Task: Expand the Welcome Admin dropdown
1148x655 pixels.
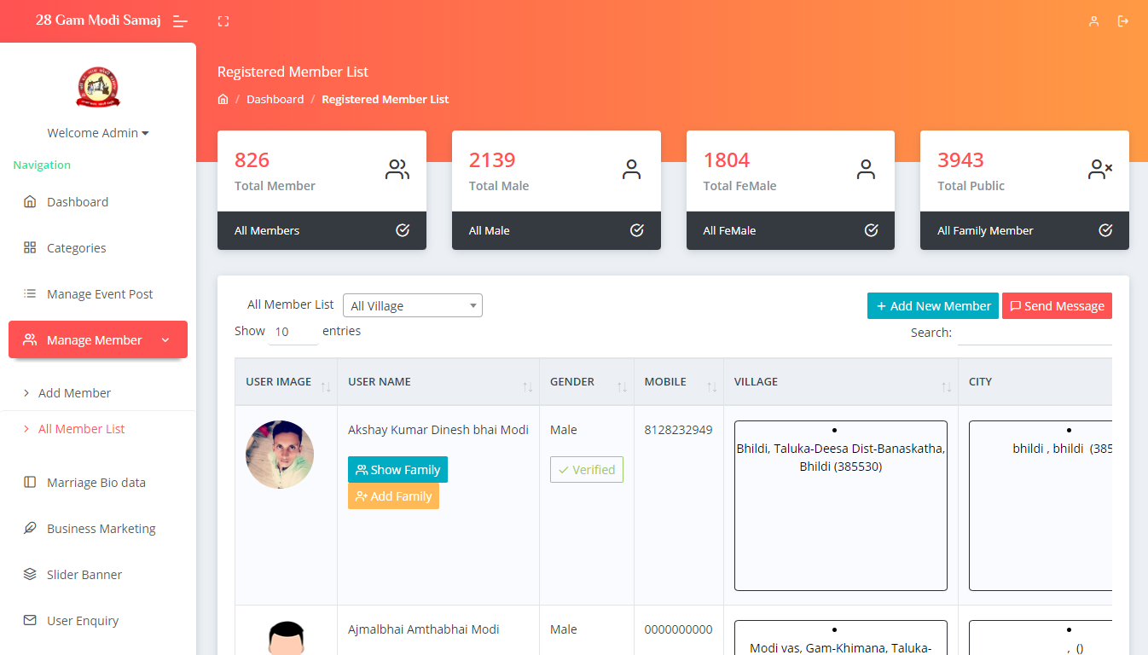Action: point(98,133)
